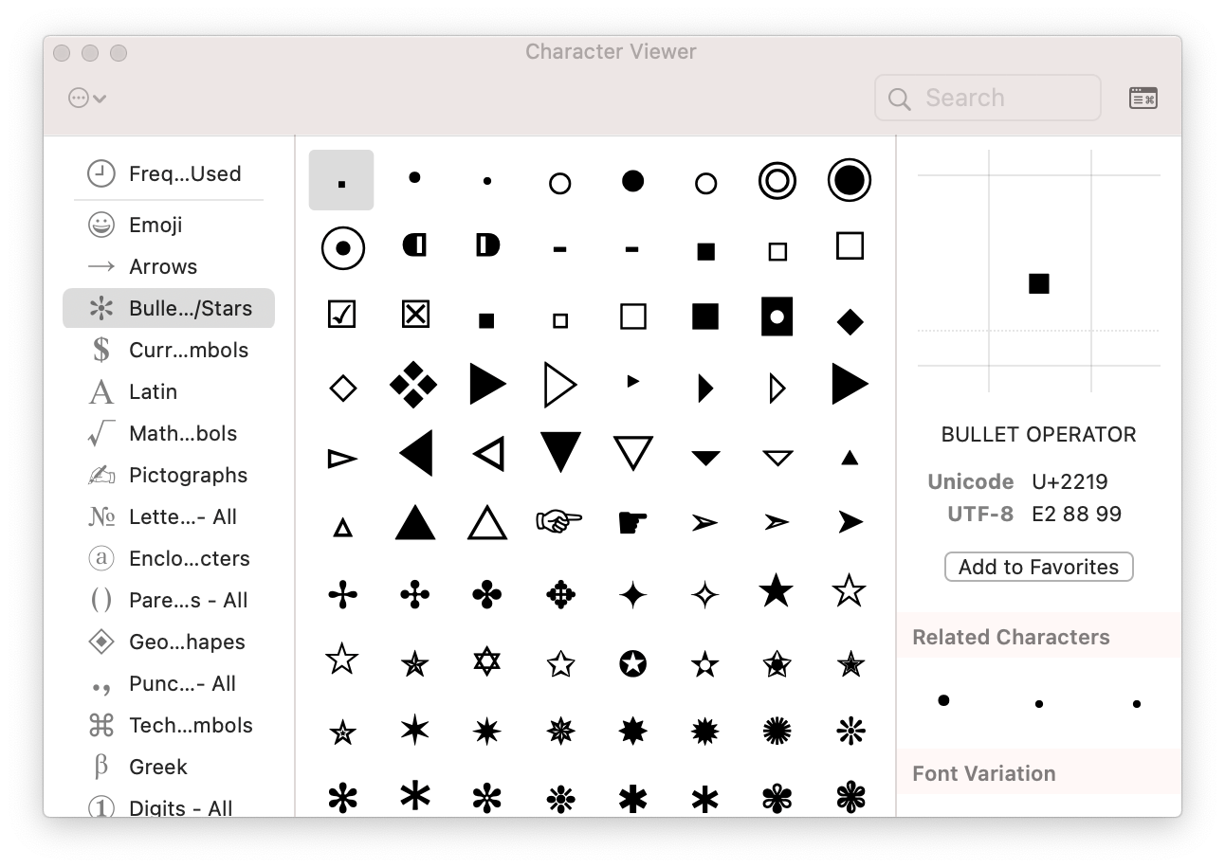
Task: Open the Greek letters category
Action: (x=157, y=767)
